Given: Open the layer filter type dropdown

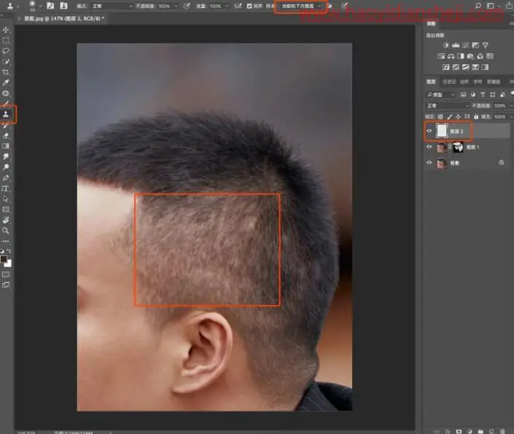Looking at the screenshot, I should (440, 95).
